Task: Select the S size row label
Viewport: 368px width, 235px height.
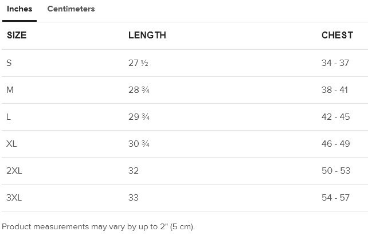Action: [9, 63]
